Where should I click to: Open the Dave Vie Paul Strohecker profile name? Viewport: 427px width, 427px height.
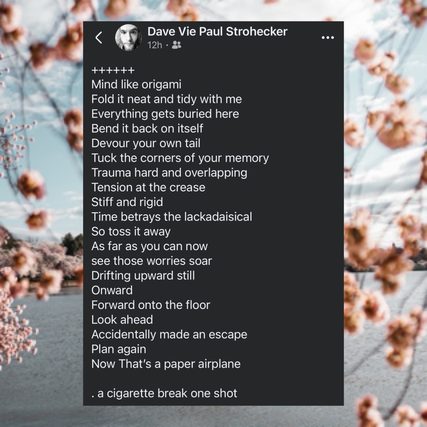pos(217,32)
